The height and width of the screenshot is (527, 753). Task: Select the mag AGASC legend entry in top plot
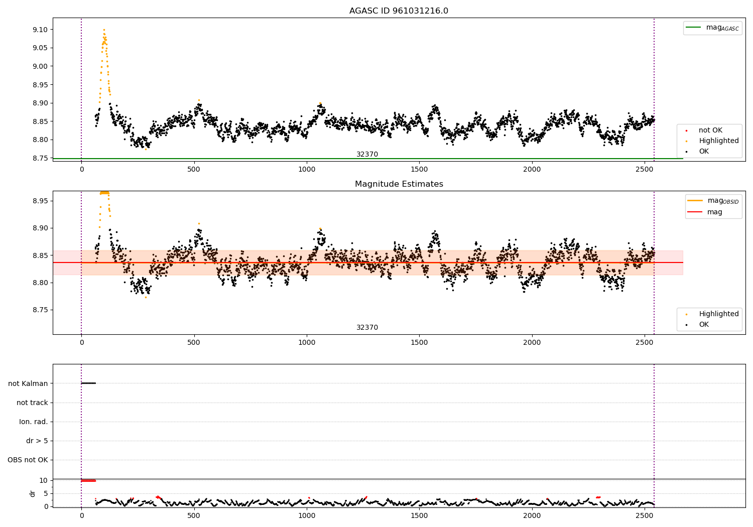click(x=722, y=28)
